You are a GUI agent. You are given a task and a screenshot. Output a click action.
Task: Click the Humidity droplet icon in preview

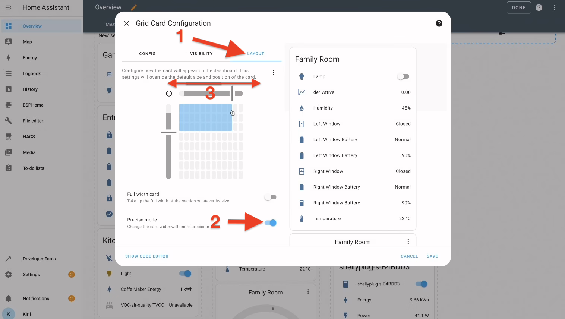302,108
